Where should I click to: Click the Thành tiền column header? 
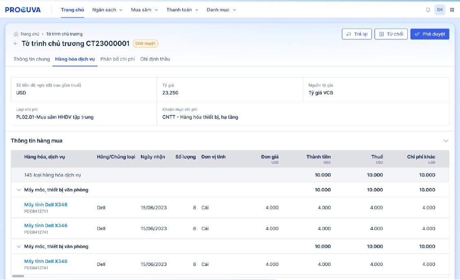(x=319, y=157)
